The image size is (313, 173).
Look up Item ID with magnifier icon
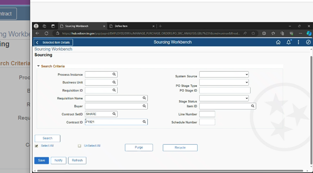(x=253, y=106)
